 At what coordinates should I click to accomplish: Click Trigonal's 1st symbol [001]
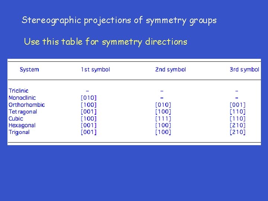[89, 132]
